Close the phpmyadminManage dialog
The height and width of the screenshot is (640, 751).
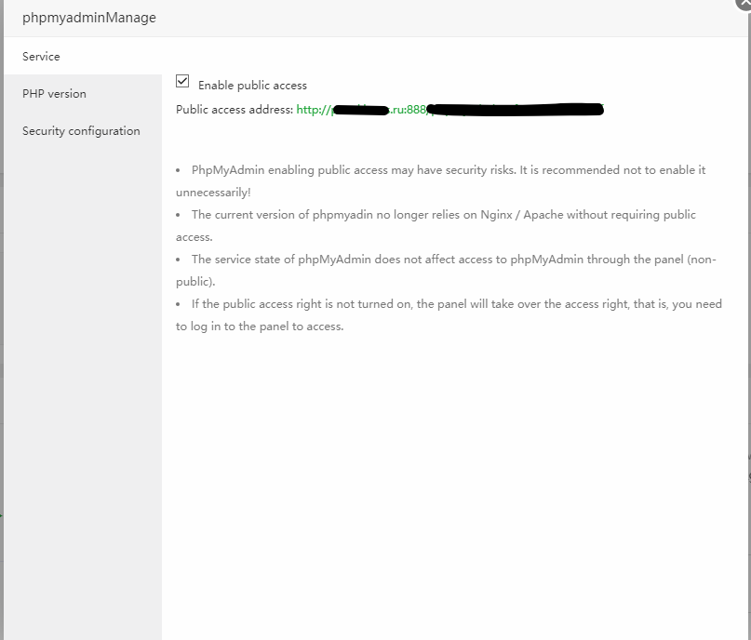(x=744, y=3)
